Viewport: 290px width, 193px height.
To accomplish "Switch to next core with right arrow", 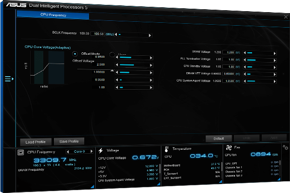I will pyautogui.click(x=91, y=151).
